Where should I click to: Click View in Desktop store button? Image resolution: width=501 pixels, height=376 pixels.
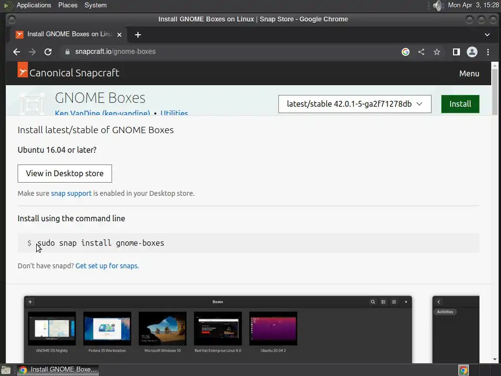point(65,174)
